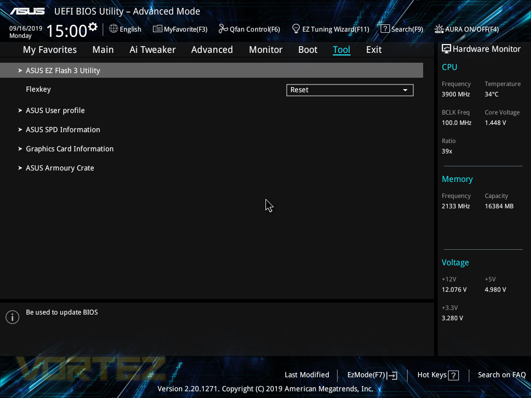Open Search(F9) question mark icon
Screen dimensions: 531x398
pyautogui.click(x=385, y=29)
